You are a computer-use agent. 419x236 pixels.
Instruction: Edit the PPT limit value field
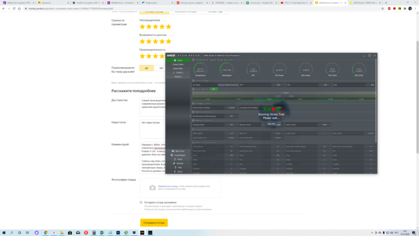tap(278, 84)
